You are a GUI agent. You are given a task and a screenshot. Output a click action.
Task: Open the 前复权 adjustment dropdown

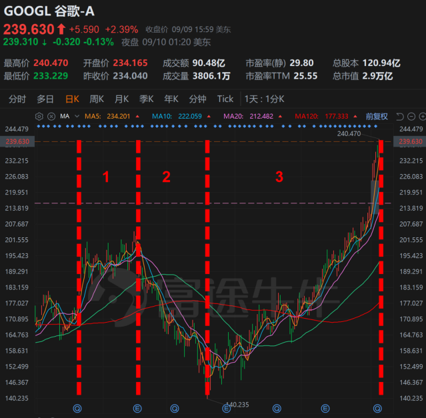(x=377, y=117)
